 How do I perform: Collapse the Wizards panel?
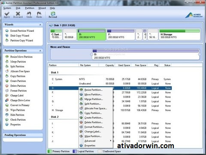(x=40, y=25)
